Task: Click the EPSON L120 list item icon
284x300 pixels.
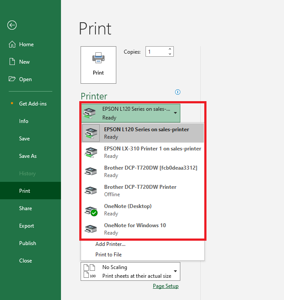Action: [x=91, y=133]
